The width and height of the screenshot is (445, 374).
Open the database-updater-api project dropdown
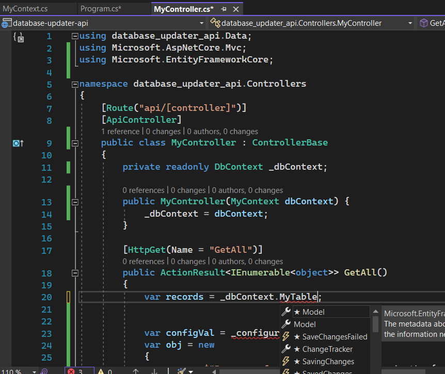(201, 23)
